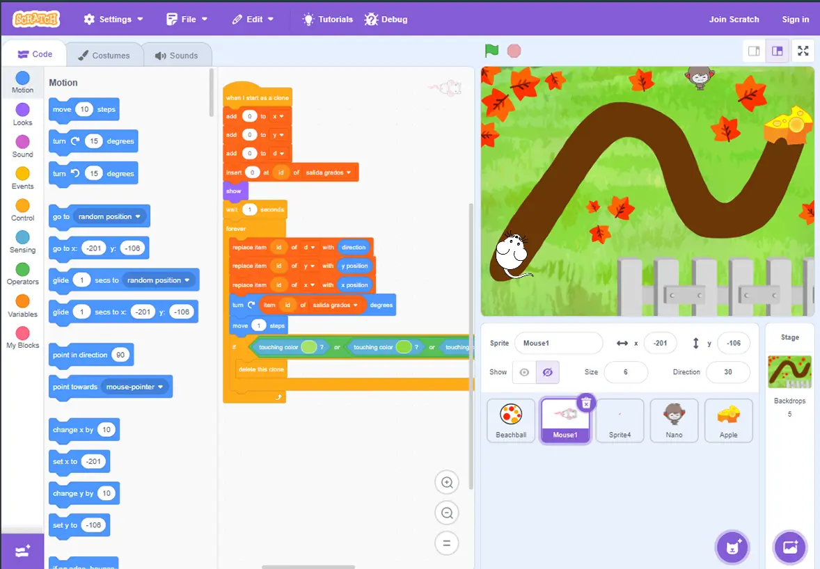Open the salida grados dropdown in turn block
The width and height of the screenshot is (820, 569).
[336, 305]
